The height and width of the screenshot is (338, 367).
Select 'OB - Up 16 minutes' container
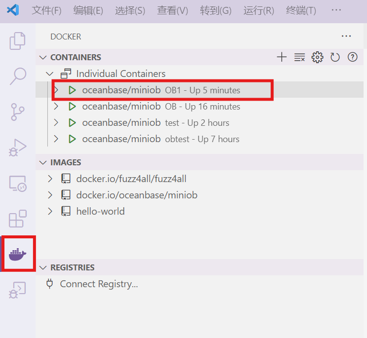[x=202, y=107]
